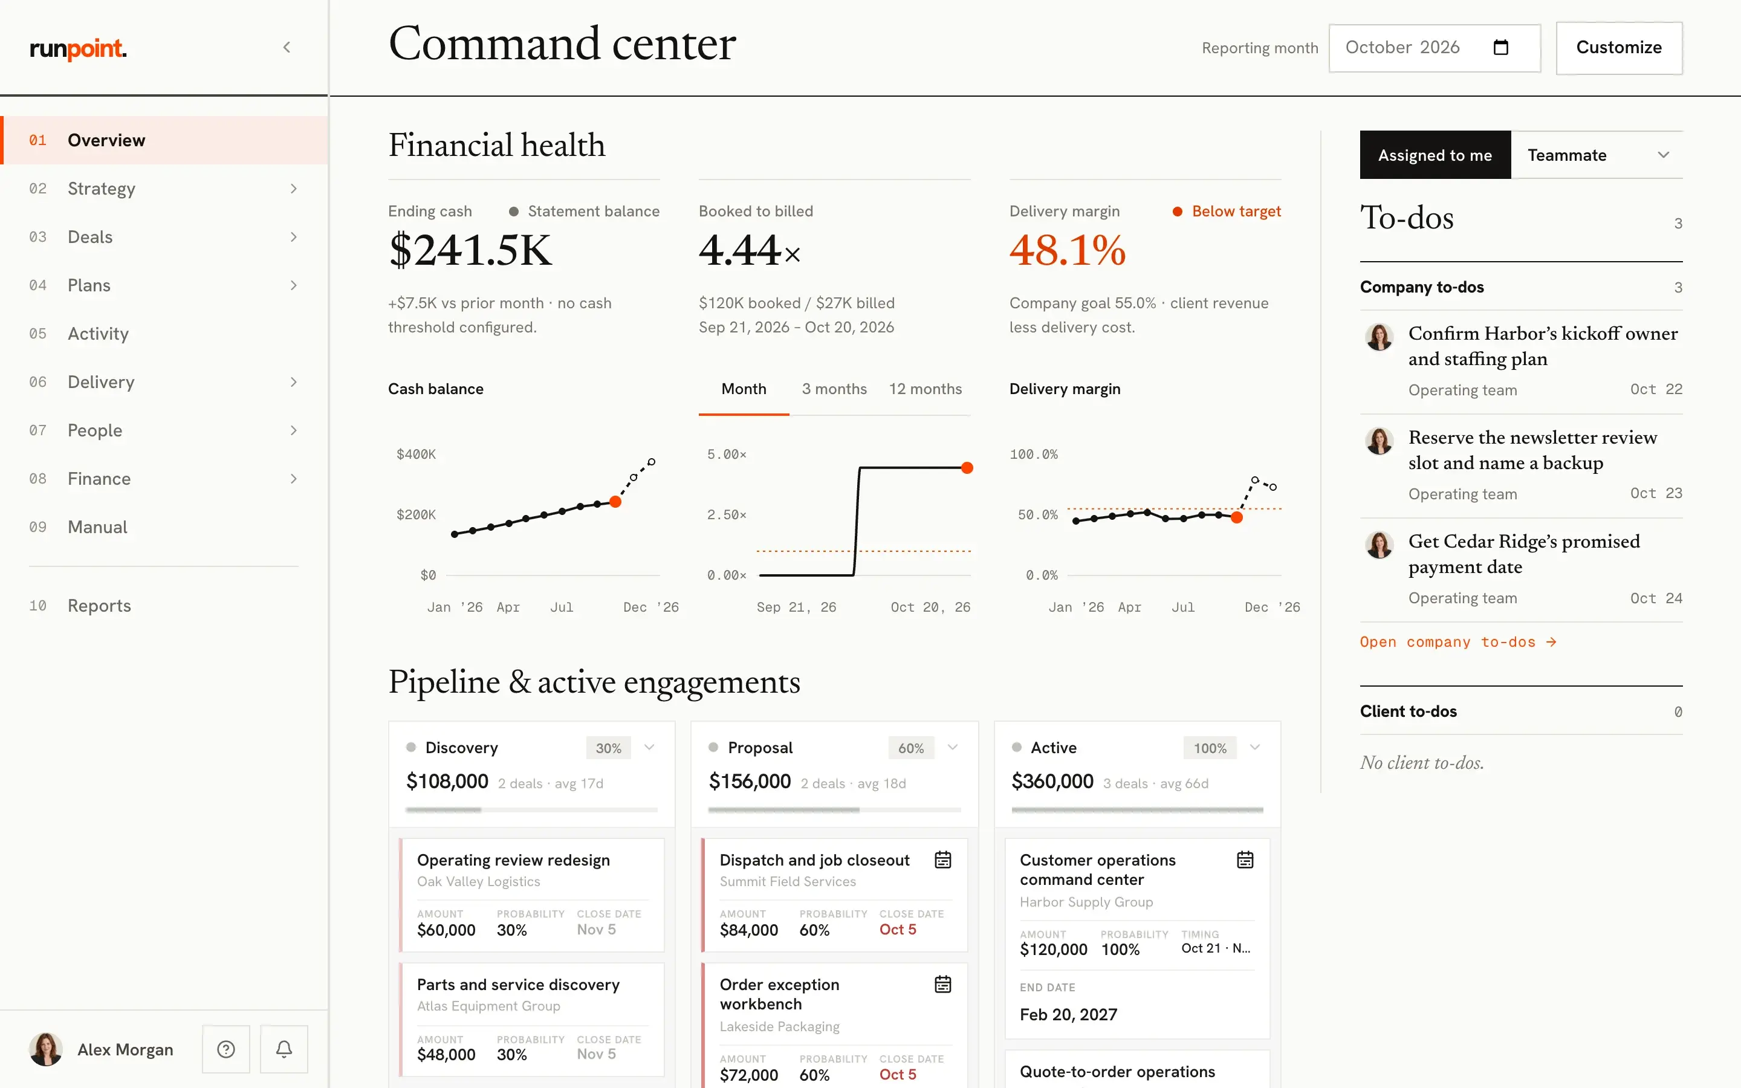Expand the Deals navigation chevron
1741x1088 pixels.
[x=294, y=237]
